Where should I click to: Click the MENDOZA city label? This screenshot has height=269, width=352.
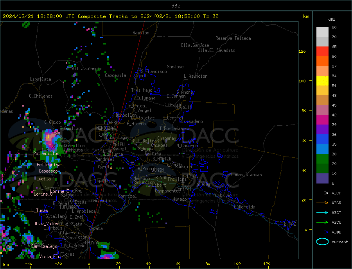(x=104, y=128)
